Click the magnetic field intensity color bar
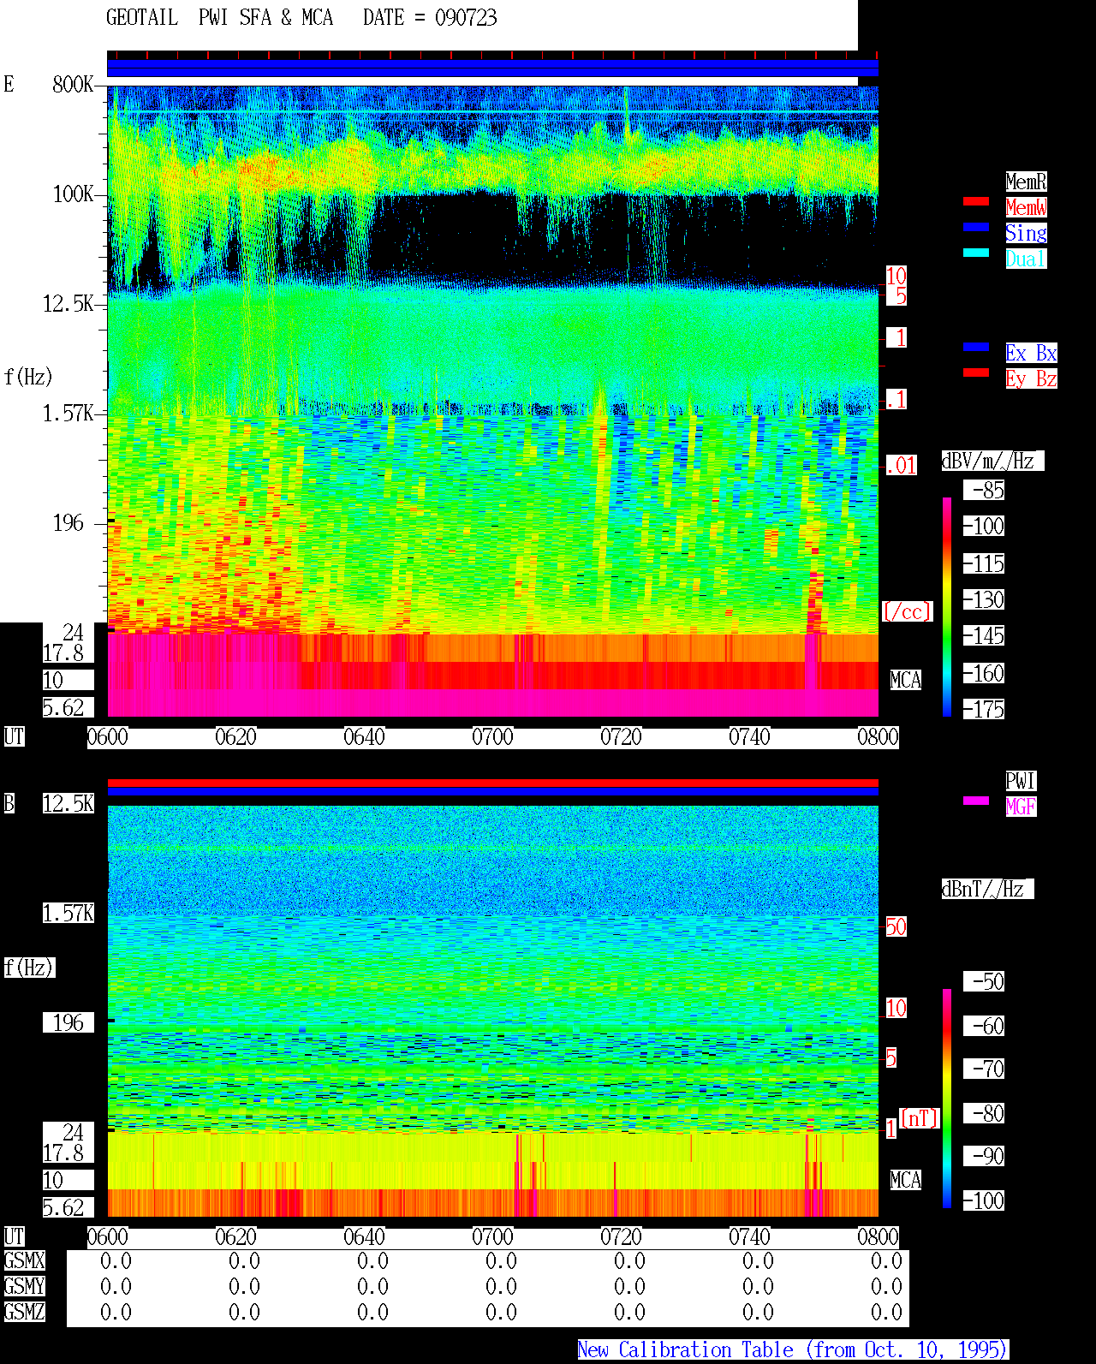 [947, 1099]
